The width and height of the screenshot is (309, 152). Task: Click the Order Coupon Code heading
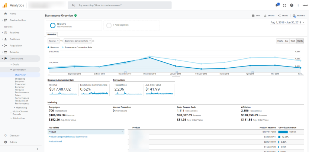coord(186,107)
